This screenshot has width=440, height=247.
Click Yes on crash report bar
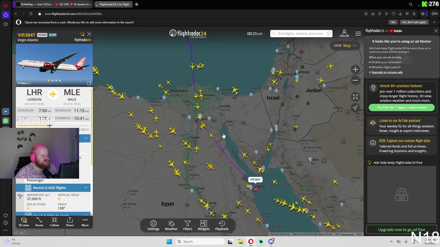coord(393,22)
